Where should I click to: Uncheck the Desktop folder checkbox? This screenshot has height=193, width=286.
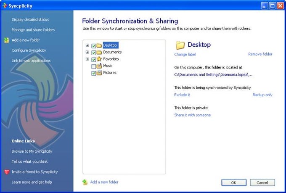coord(93,45)
